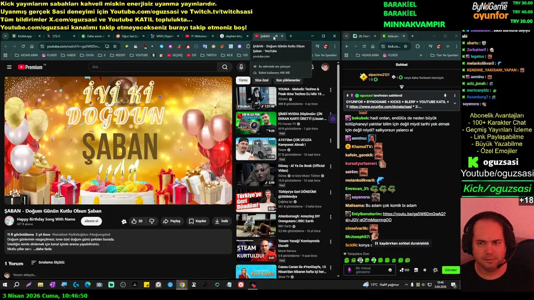Open the Kick shop icon by chat input
Screen dimensions: 534x300
pyautogui.click(x=416, y=270)
